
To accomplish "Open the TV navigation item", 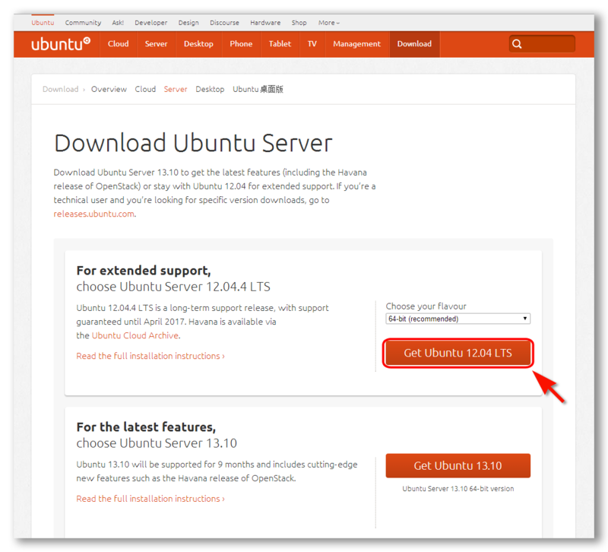I will (312, 44).
